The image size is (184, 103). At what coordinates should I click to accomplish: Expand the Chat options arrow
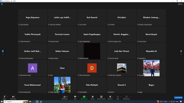click(x=78, y=97)
